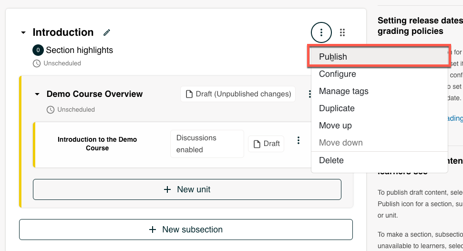Click the pencil icon beside Introduction title
463x251 pixels.
pyautogui.click(x=107, y=32)
